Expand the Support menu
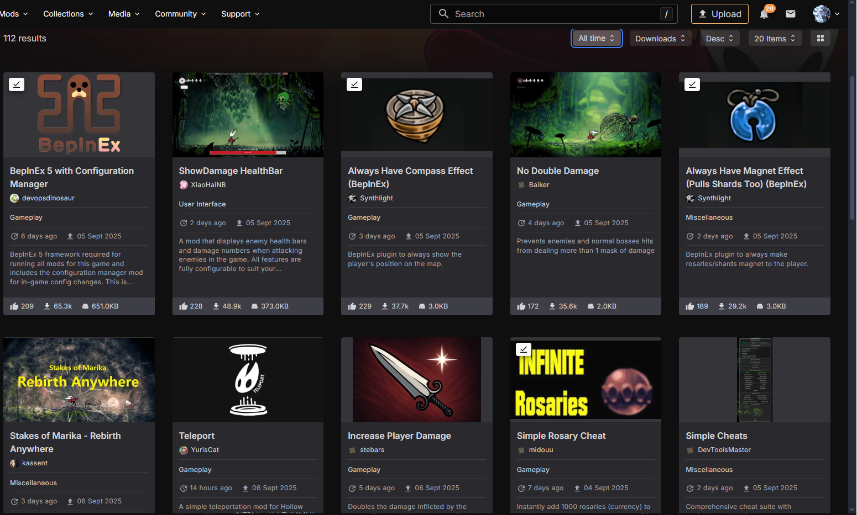The image size is (857, 515). (241, 14)
